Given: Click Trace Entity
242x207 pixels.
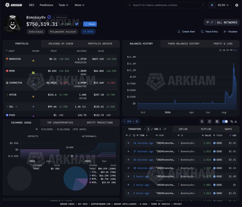Looking at the screenshot, I should click(x=209, y=31).
